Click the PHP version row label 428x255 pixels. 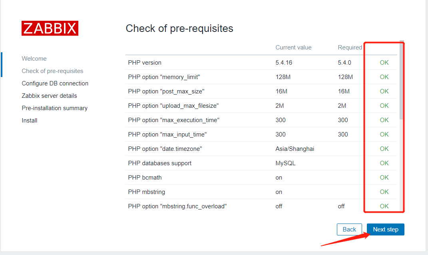[x=145, y=63]
